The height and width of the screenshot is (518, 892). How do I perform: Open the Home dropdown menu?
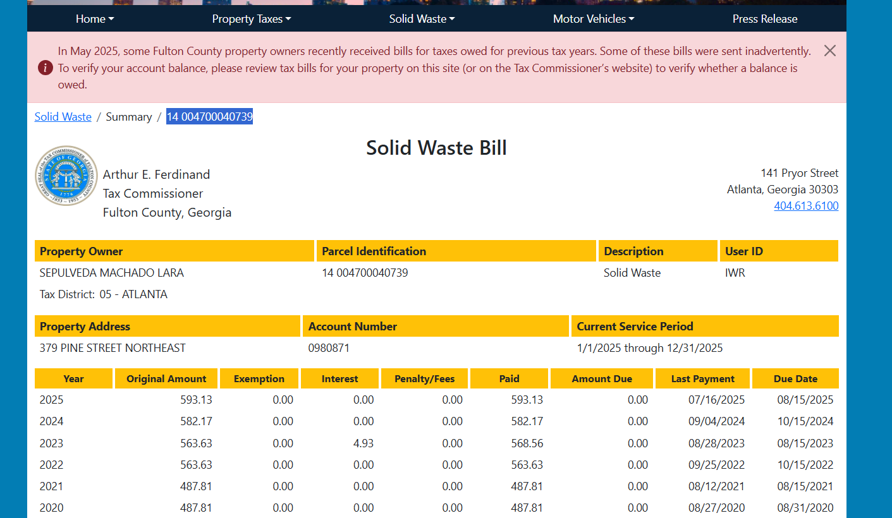point(95,19)
